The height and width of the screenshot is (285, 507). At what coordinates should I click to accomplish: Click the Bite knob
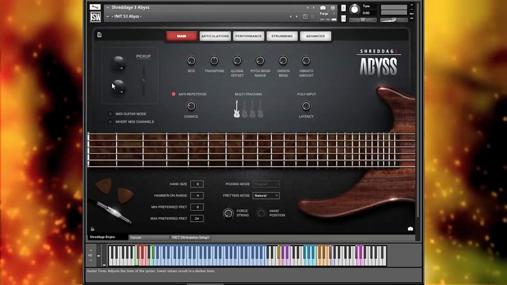[191, 60]
